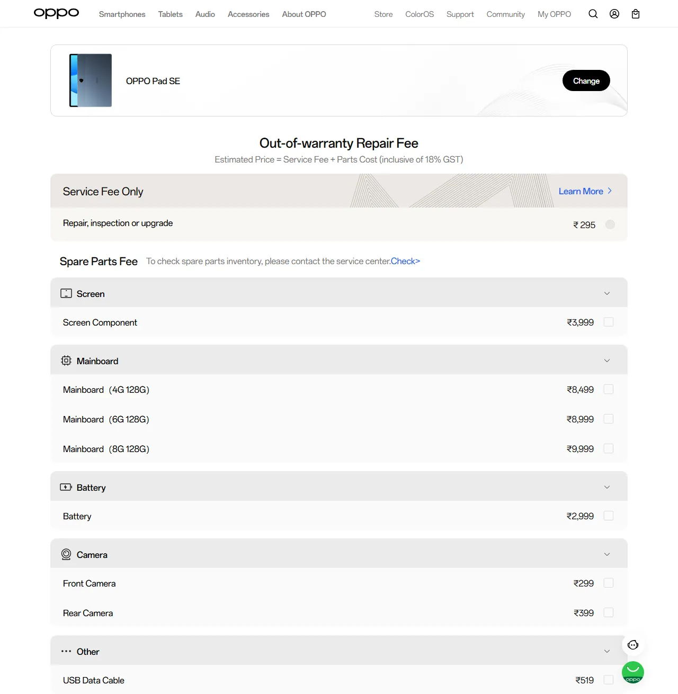Select the ₹ 295 service fee
This screenshot has width=678, height=694.
point(584,225)
